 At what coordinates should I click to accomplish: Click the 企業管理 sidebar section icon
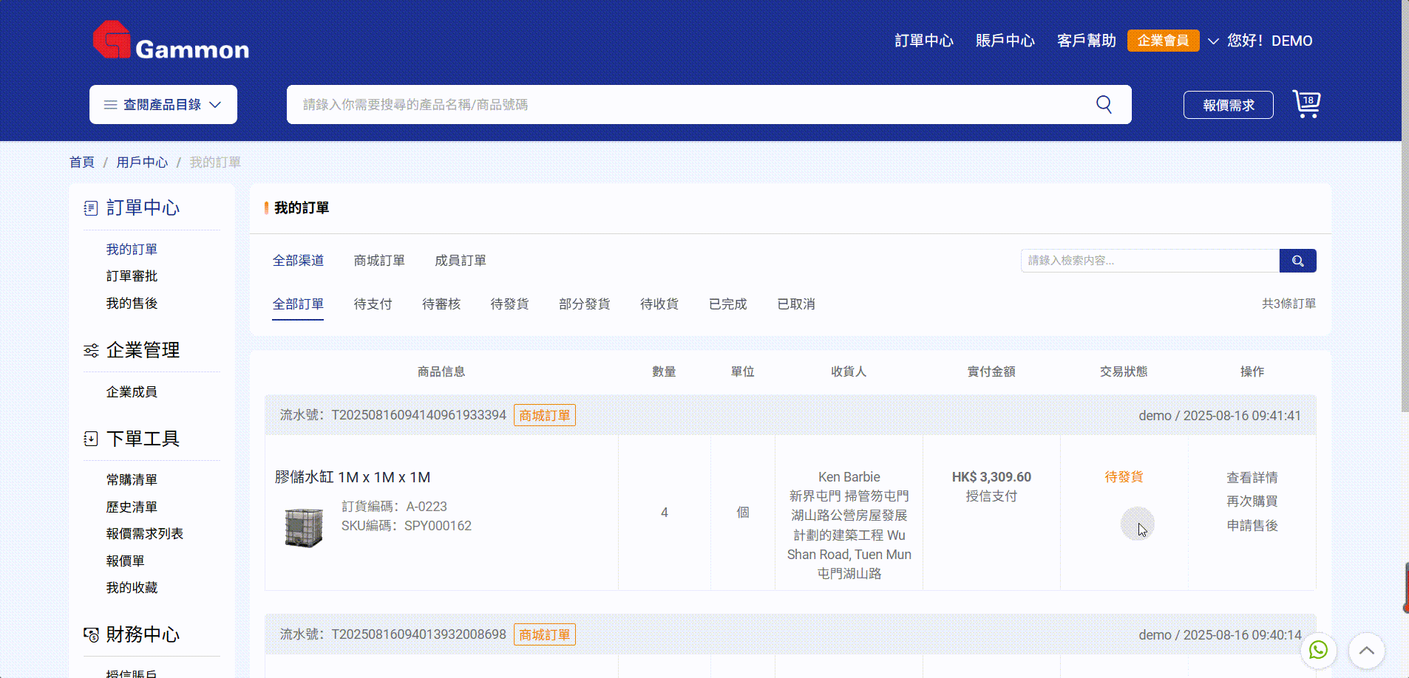pyautogui.click(x=91, y=350)
